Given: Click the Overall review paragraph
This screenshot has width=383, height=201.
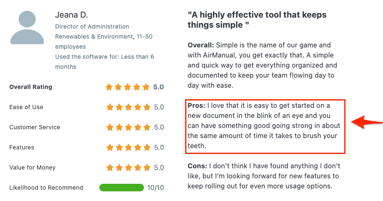Looking at the screenshot, I should (262, 65).
